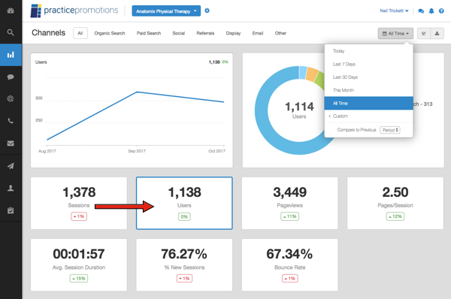The height and width of the screenshot is (299, 451).
Task: Click the Sessions down 1% badge
Action: pyautogui.click(x=79, y=216)
